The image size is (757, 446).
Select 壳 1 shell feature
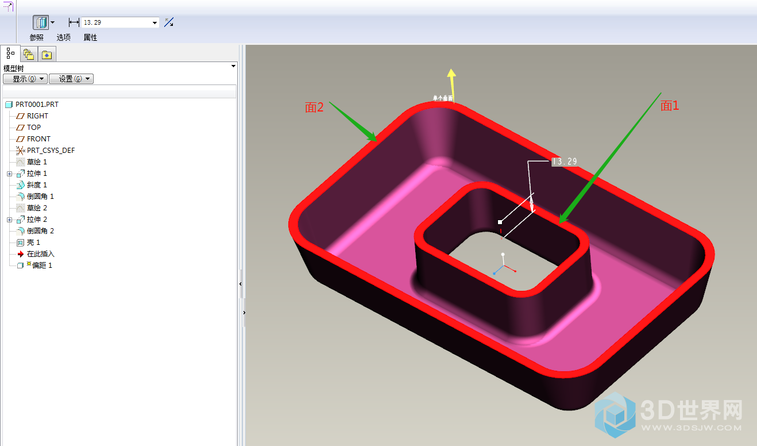coord(33,243)
